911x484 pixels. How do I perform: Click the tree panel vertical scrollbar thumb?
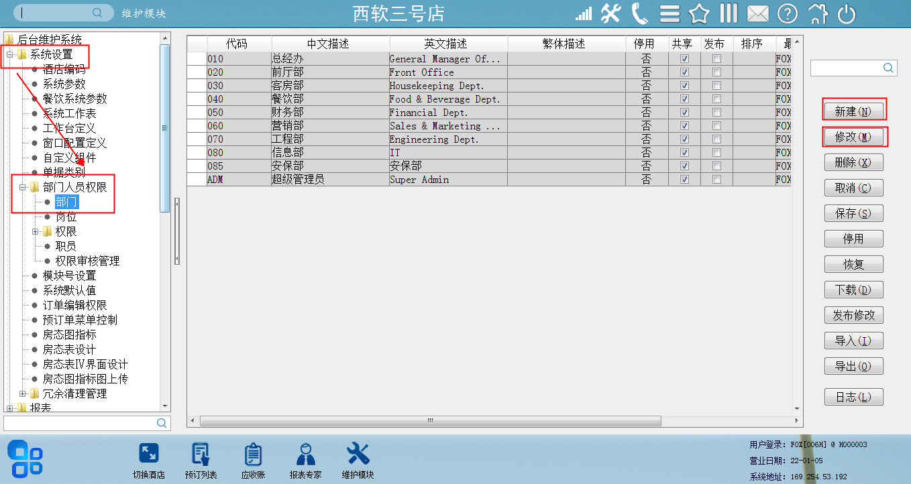tap(164, 128)
